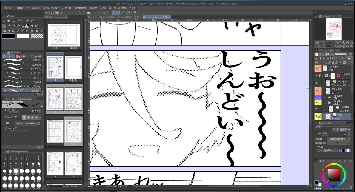Click navigator zoom in icon
The height and width of the screenshot is (192, 355).
pos(340,43)
